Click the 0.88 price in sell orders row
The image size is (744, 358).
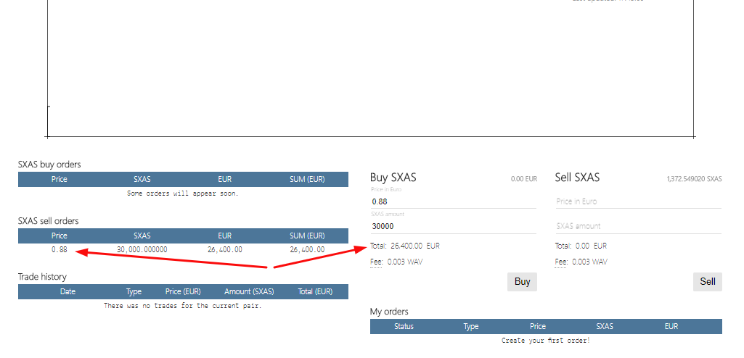(60, 249)
